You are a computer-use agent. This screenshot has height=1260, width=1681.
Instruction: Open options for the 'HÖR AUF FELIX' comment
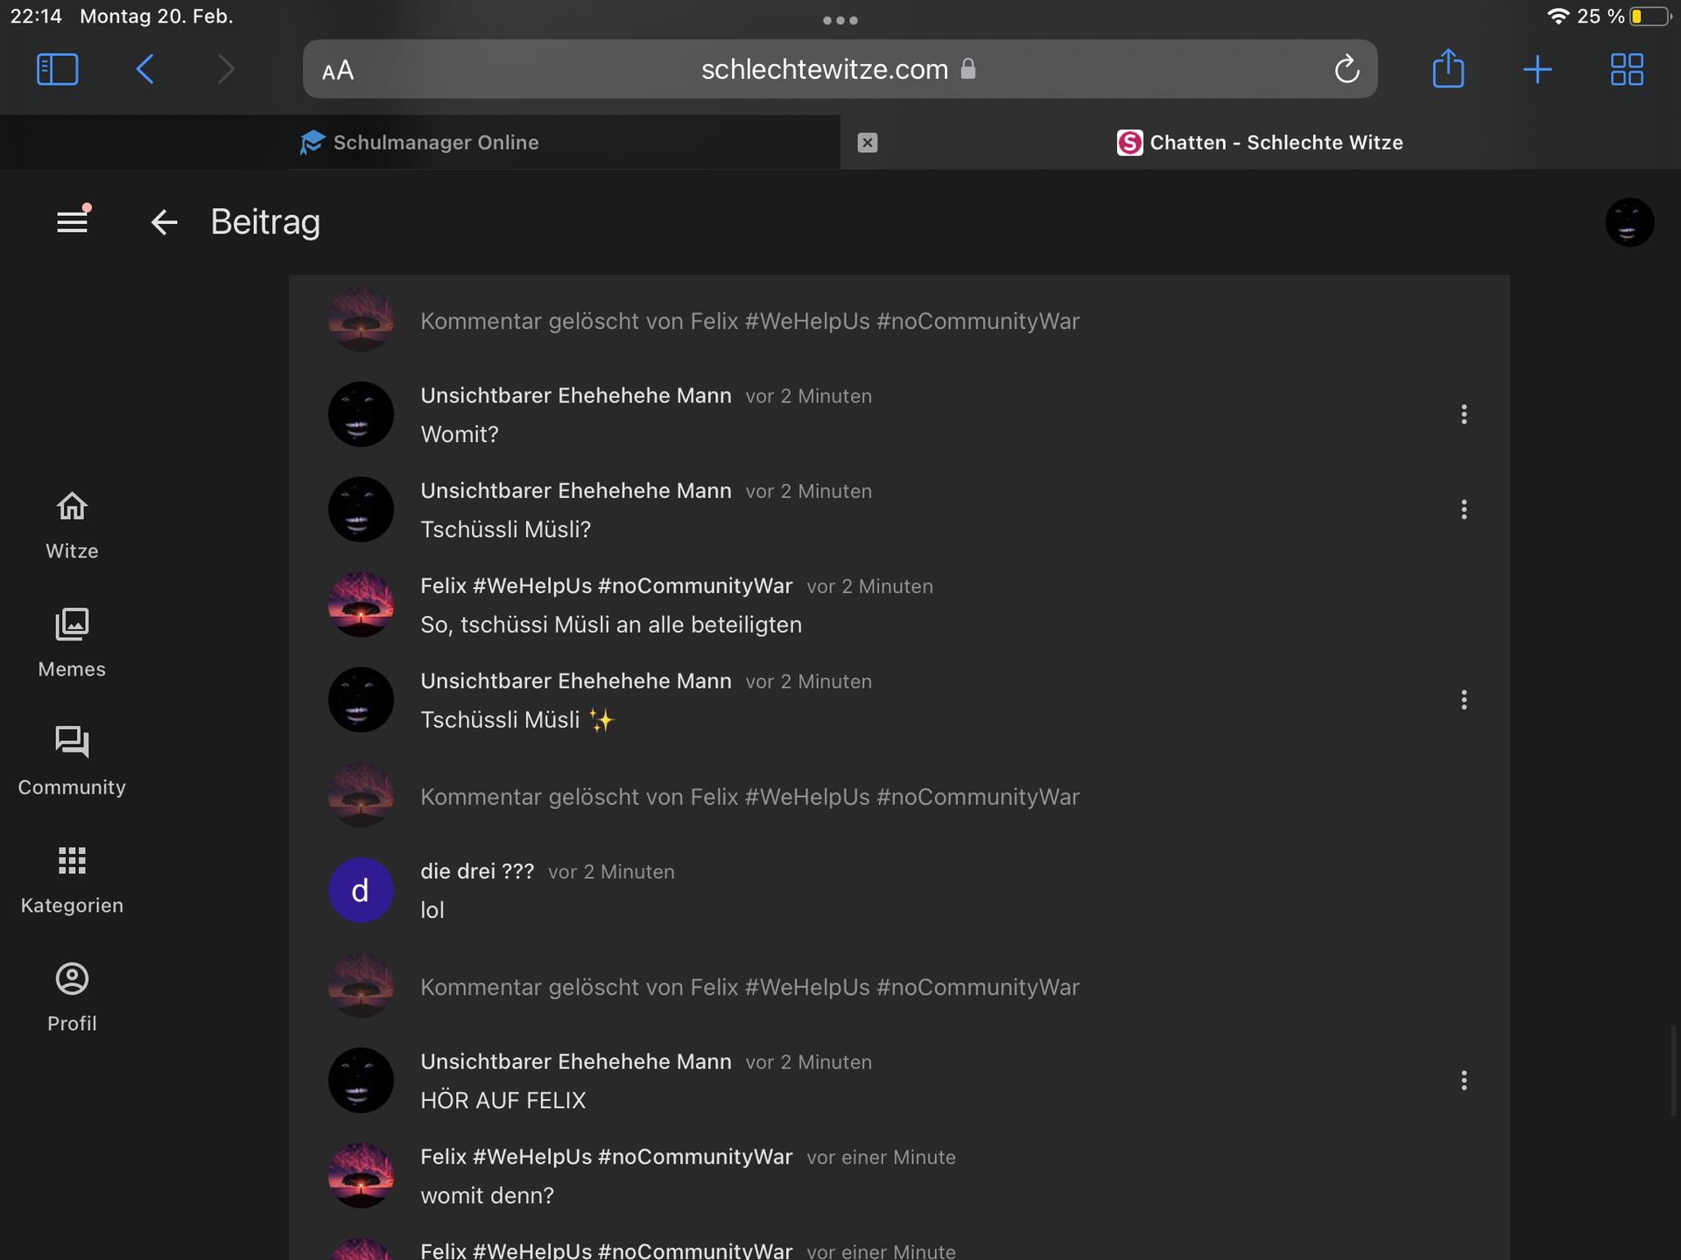coord(1463,1081)
